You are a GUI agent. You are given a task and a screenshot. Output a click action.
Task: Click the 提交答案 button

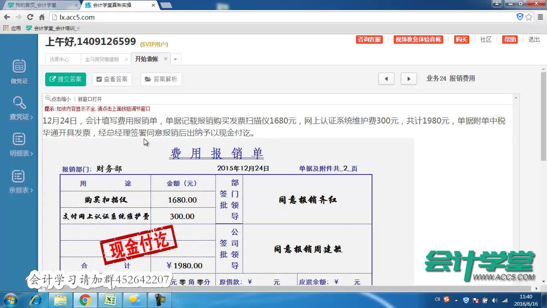tap(65, 79)
